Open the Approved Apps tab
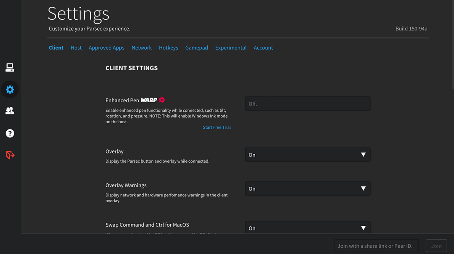This screenshot has width=454, height=254. tap(106, 48)
